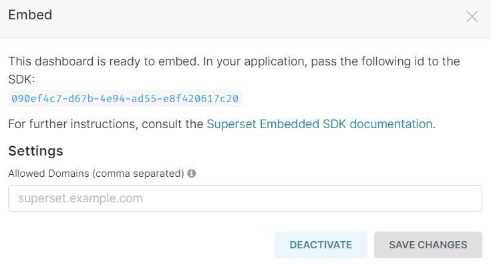
Task: Click the word "documentation" in the SDK link
Action: (x=392, y=124)
